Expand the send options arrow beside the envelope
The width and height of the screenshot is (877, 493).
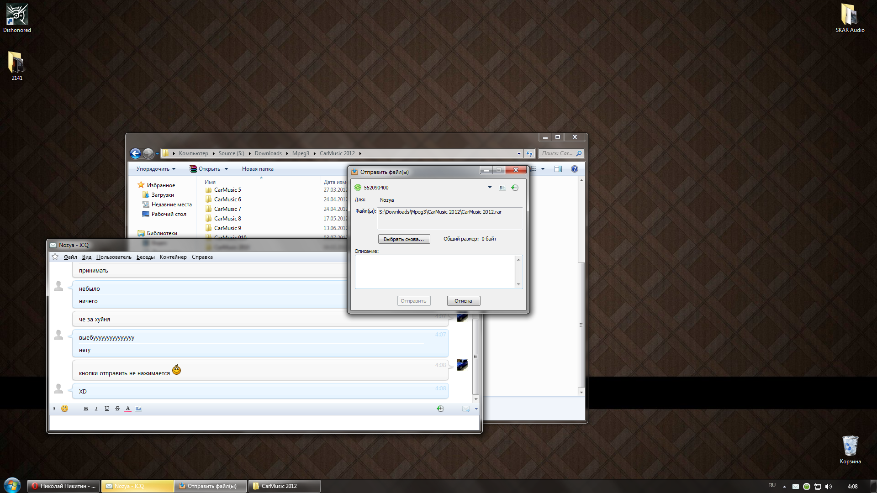[x=476, y=409]
